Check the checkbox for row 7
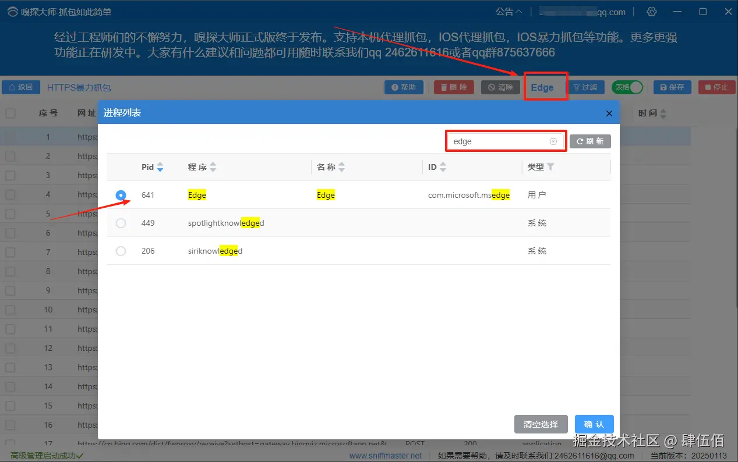The image size is (738, 462). (10, 252)
